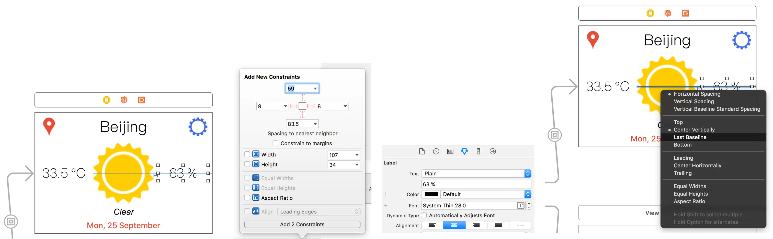Open the Size inspector ruler icon
This screenshot has height=239, width=773.
479,151
